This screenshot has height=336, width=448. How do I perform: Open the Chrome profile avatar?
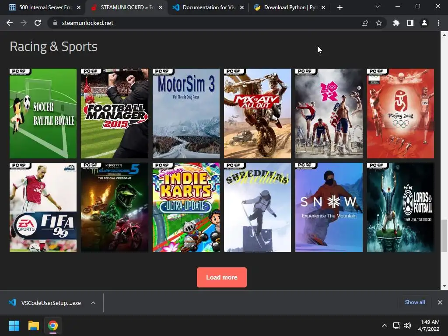pyautogui.click(x=424, y=23)
